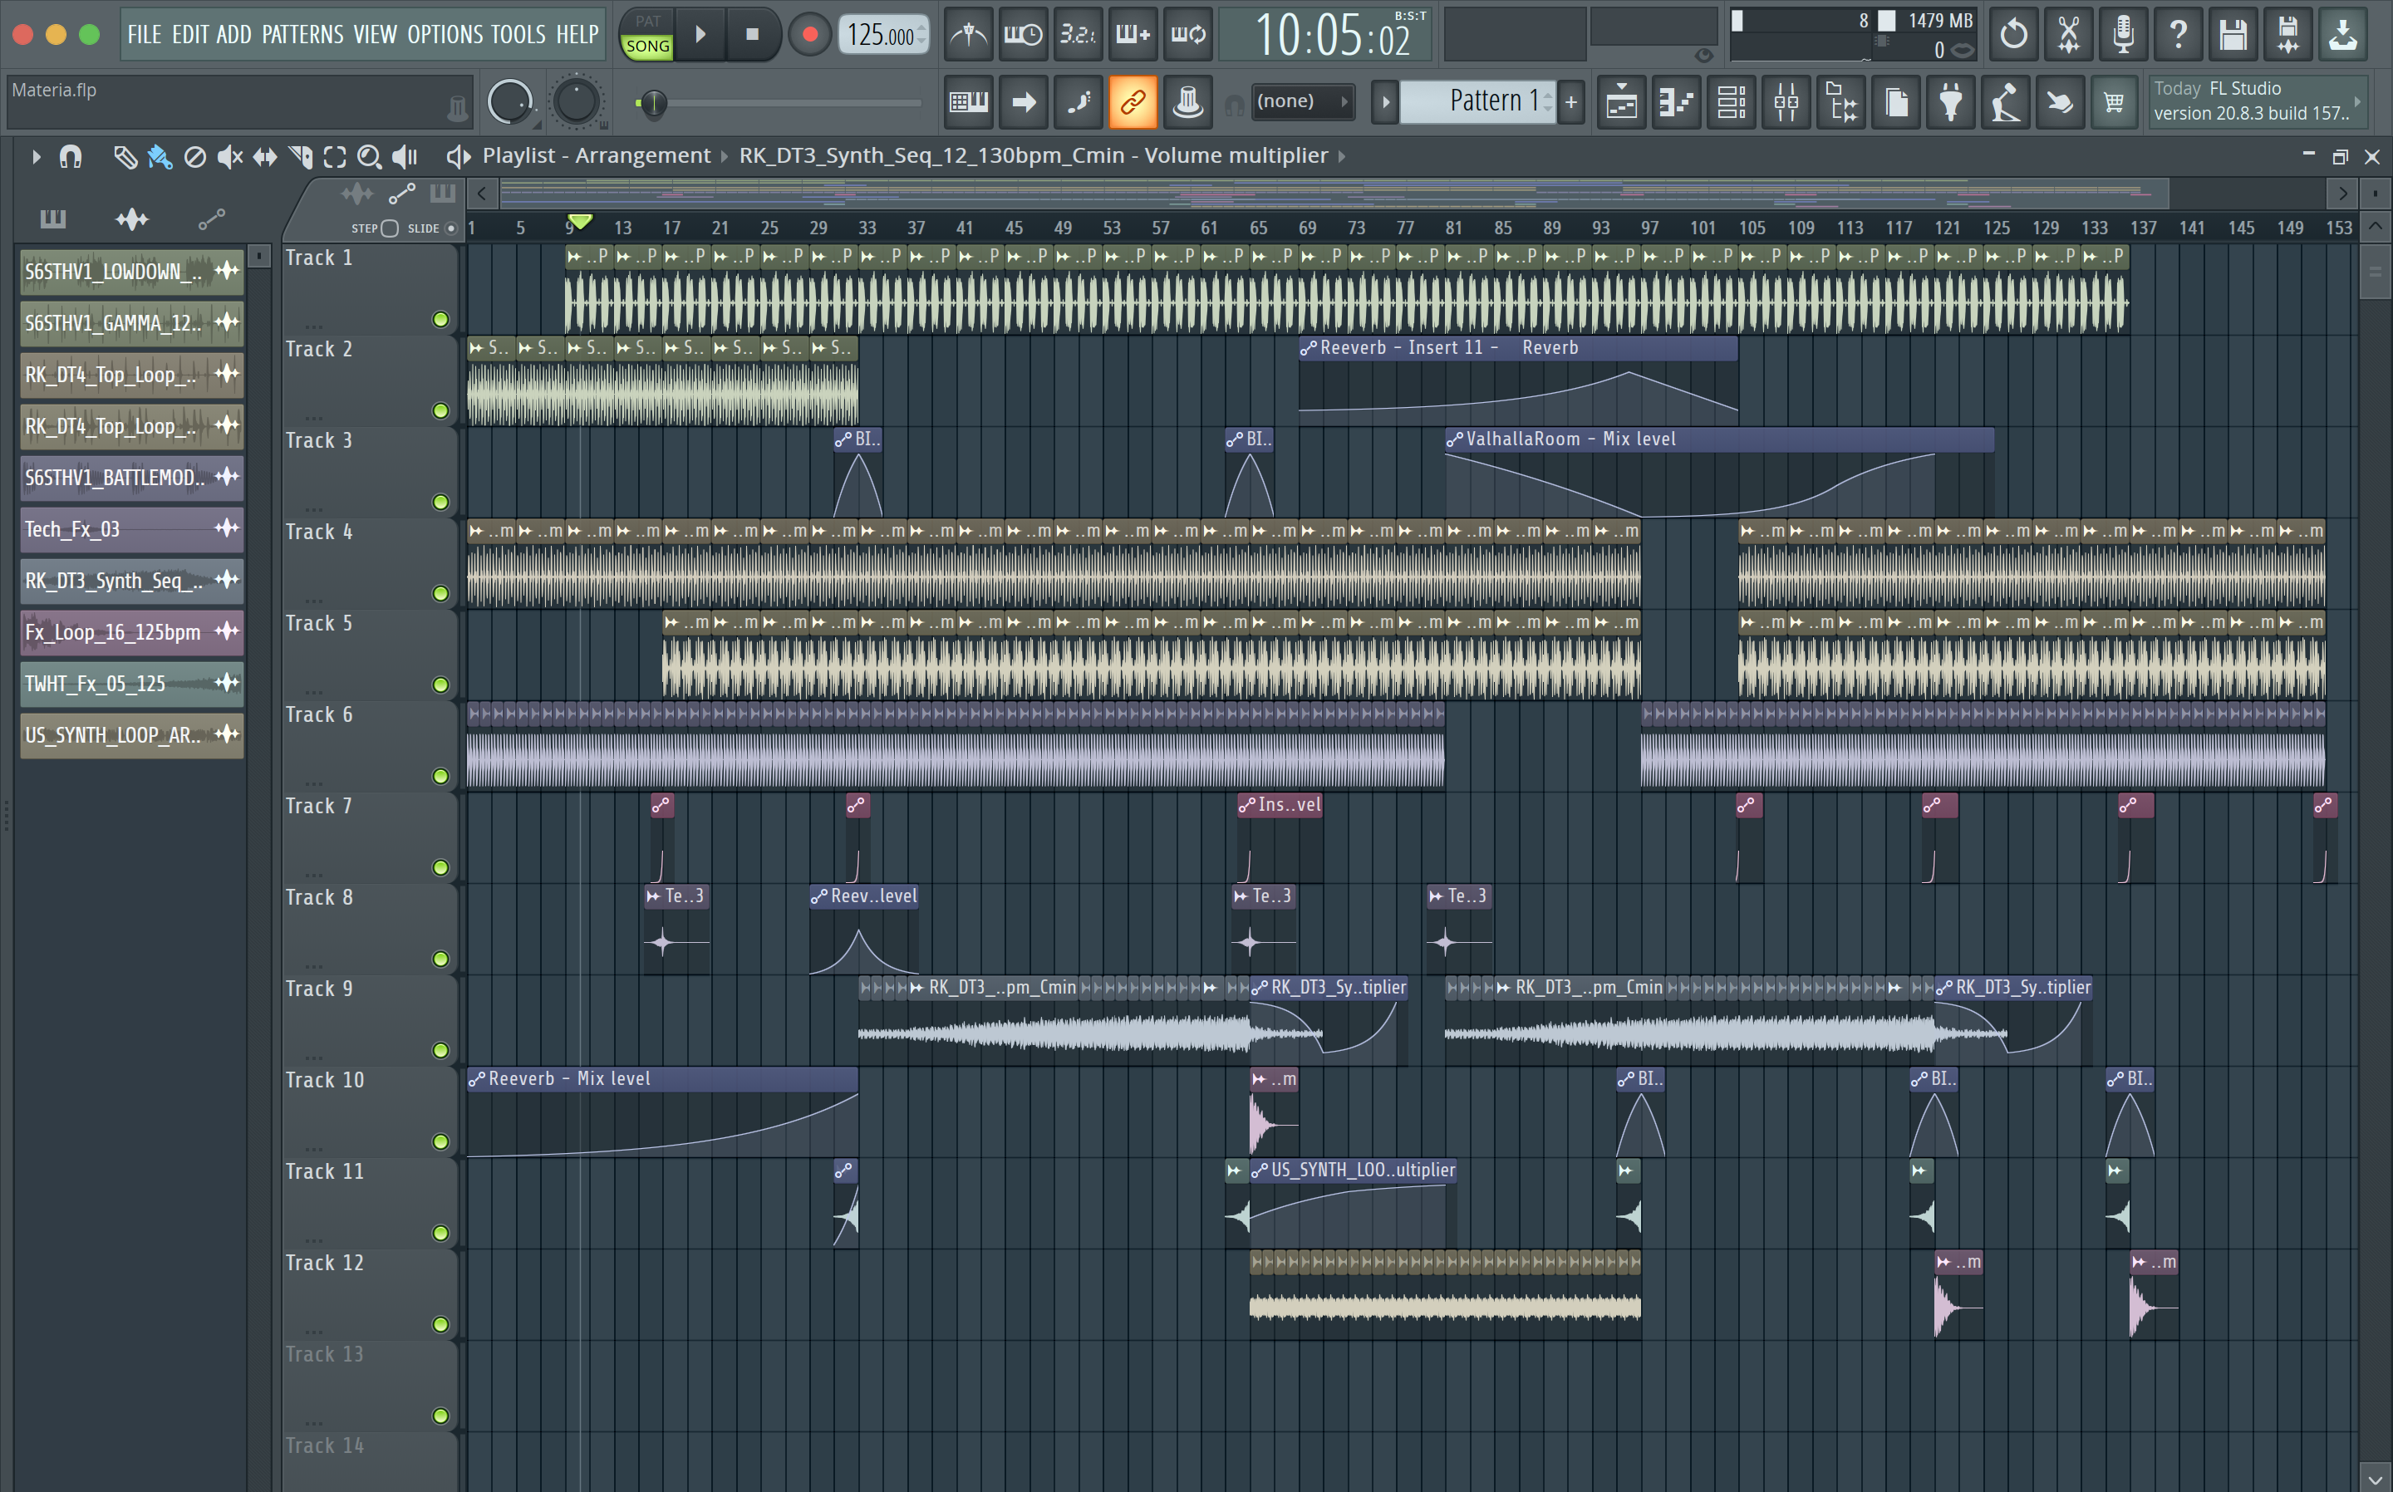
Task: Choose the Select marquee tool in playlist
Action: point(335,157)
